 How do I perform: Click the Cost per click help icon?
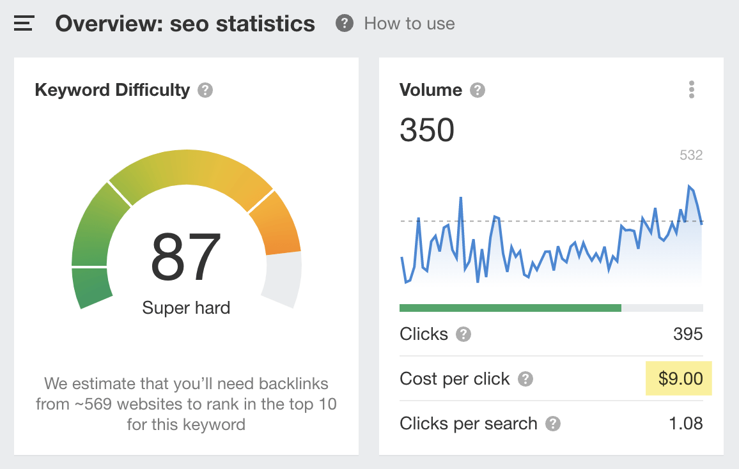click(525, 378)
